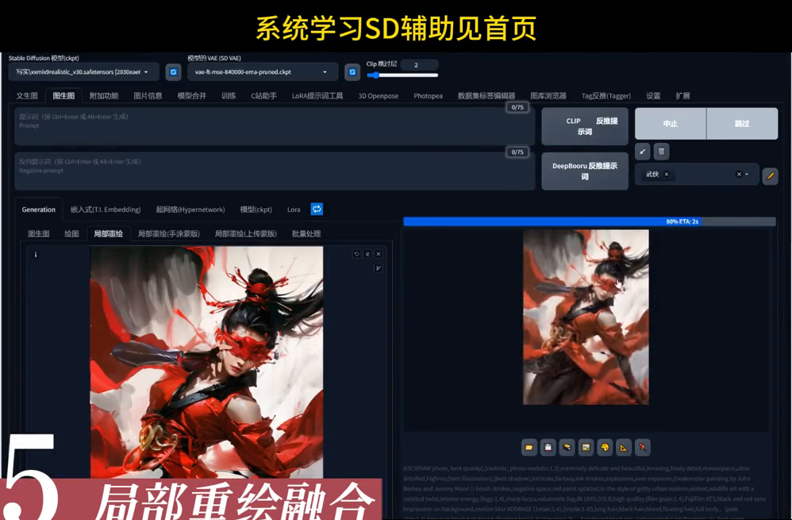Send the output to img2img with the picture icon

coord(586,447)
